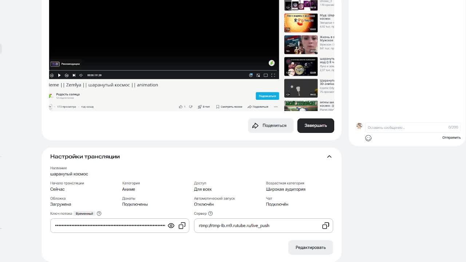
Task: Collapse the Настройки трансляции section
Action: 329,156
